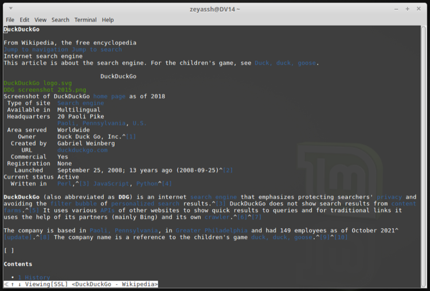Open citation [2] after launch date
The width and height of the screenshot is (430, 291).
point(228,170)
